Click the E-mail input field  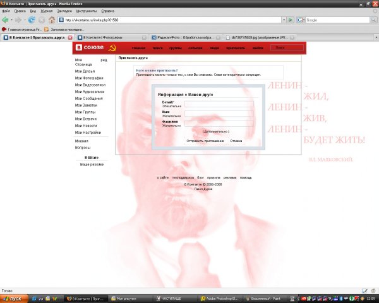(219, 104)
